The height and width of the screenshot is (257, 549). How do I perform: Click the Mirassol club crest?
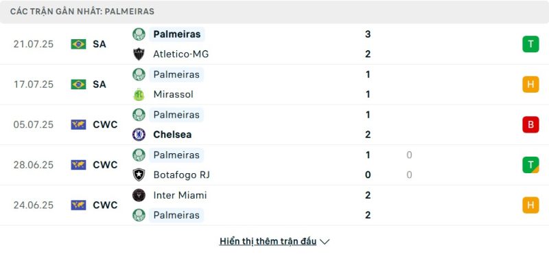[139, 94]
